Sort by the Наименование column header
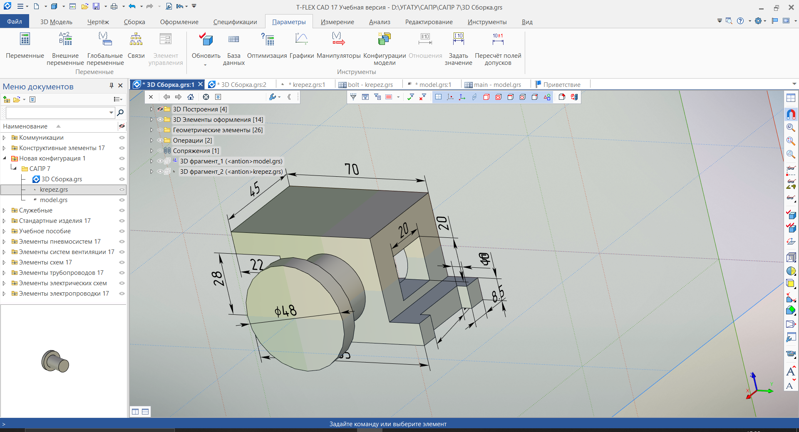 coord(25,126)
